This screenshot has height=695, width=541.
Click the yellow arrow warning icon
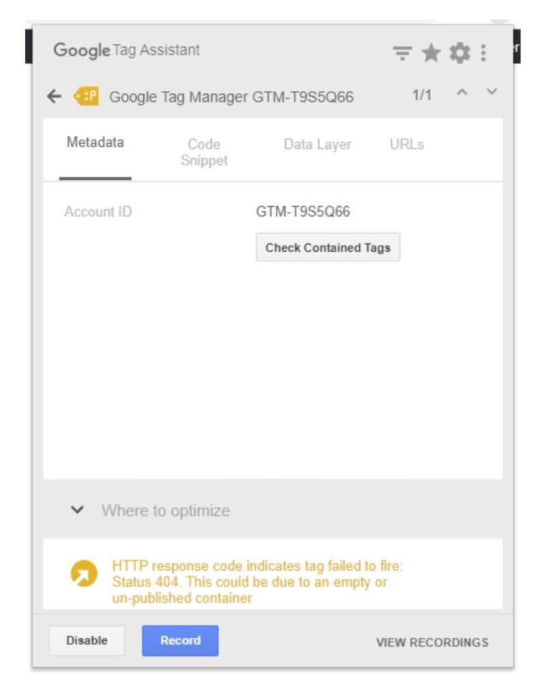(84, 573)
